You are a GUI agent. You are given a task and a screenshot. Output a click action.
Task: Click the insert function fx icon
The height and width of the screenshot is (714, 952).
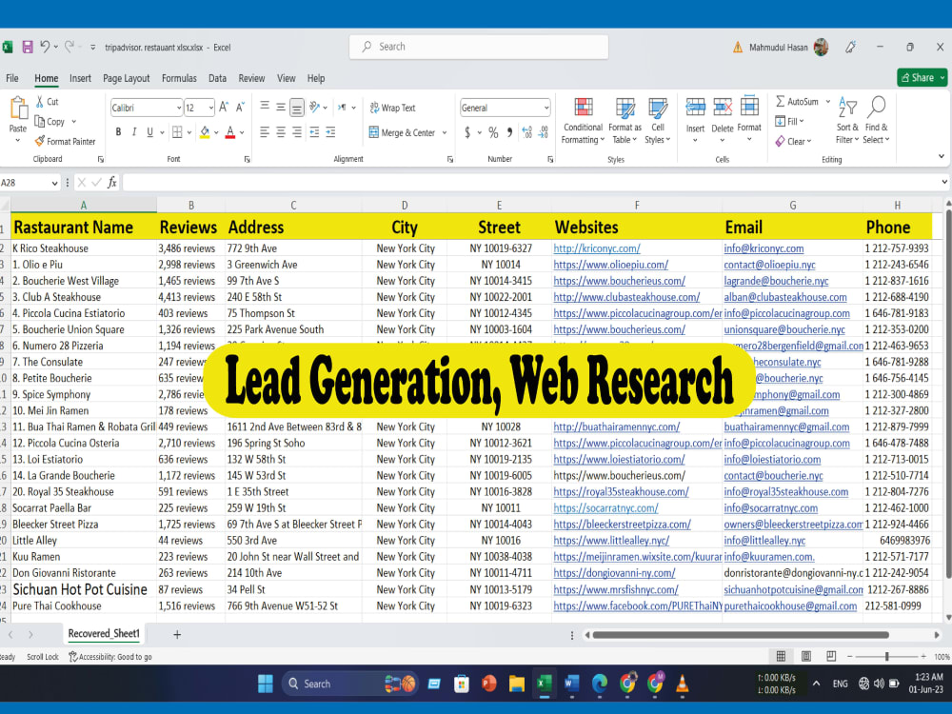click(111, 182)
